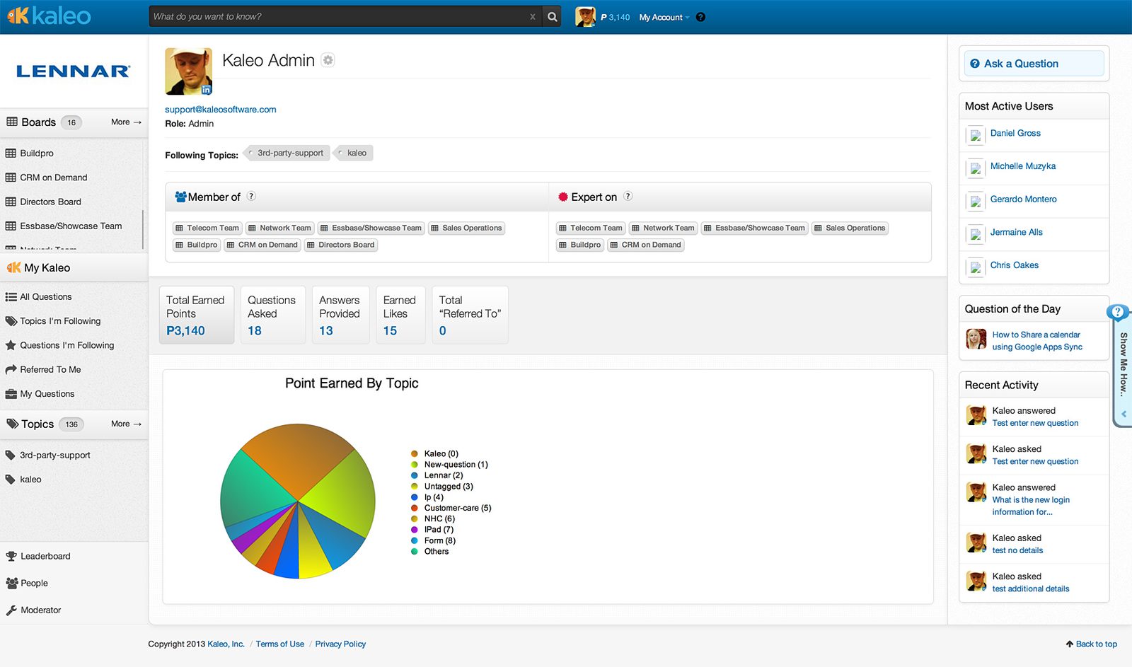Open the help question mark icon
Viewport: 1132px width, 667px height.
point(700,17)
